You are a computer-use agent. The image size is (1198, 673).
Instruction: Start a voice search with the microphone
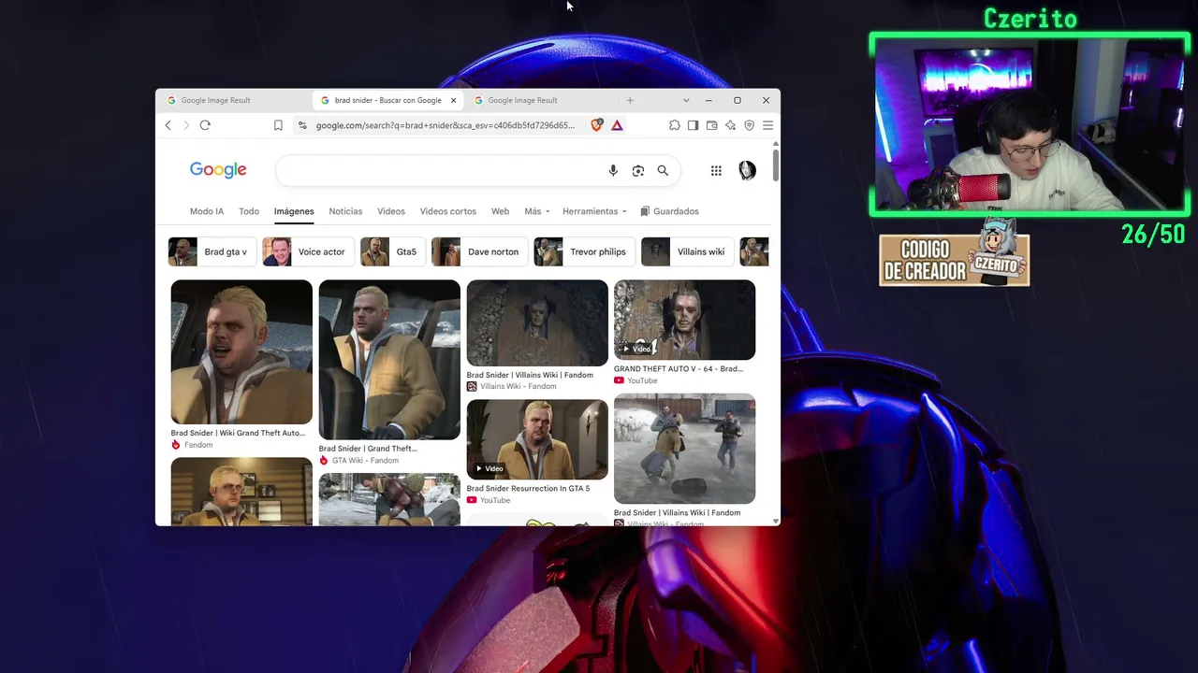tap(613, 171)
